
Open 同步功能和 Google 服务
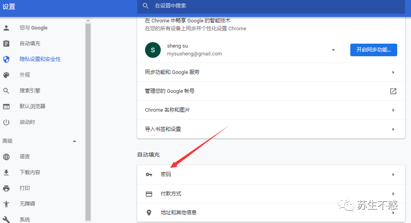click(271, 72)
